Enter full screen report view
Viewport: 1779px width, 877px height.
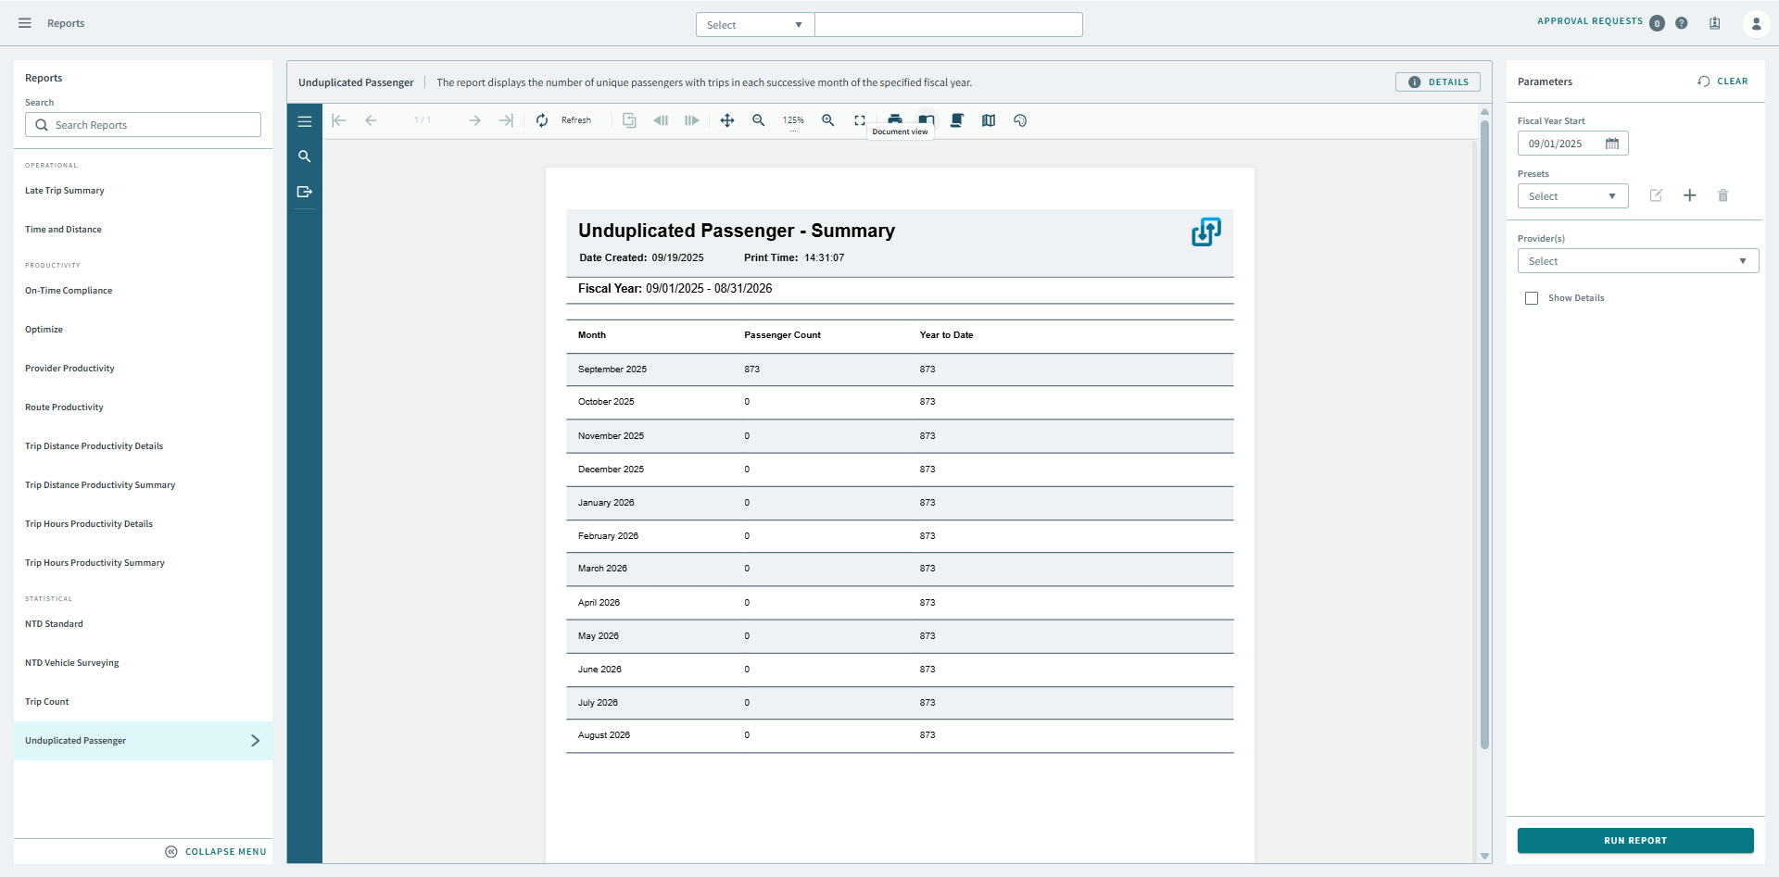pos(860,120)
